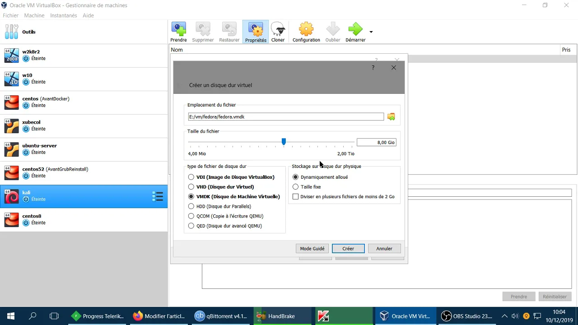Image resolution: width=578 pixels, height=325 pixels.
Task: Switch to OBS Studio on taskbar
Action: [x=467, y=316]
